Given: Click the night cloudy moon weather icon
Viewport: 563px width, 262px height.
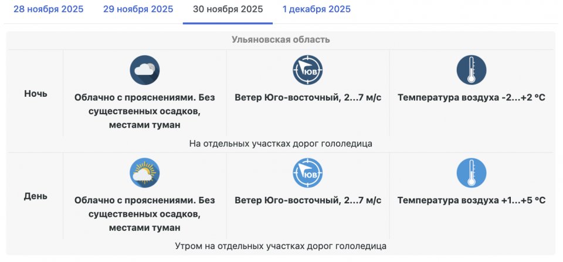Looking at the screenshot, I should point(144,70).
